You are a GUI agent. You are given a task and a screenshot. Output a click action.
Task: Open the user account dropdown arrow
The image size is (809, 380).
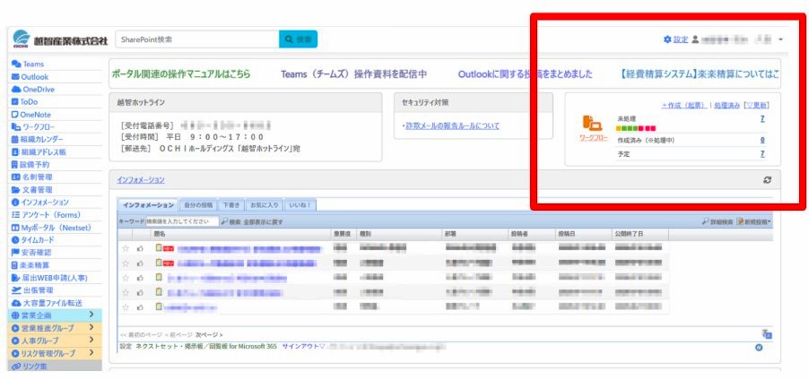pyautogui.click(x=780, y=40)
